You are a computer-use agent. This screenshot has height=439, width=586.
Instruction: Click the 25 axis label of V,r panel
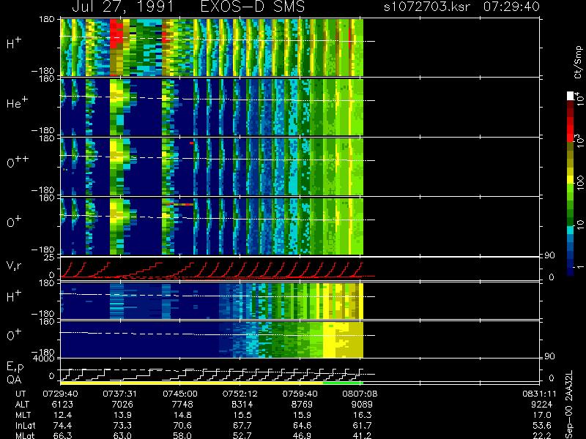(x=50, y=258)
